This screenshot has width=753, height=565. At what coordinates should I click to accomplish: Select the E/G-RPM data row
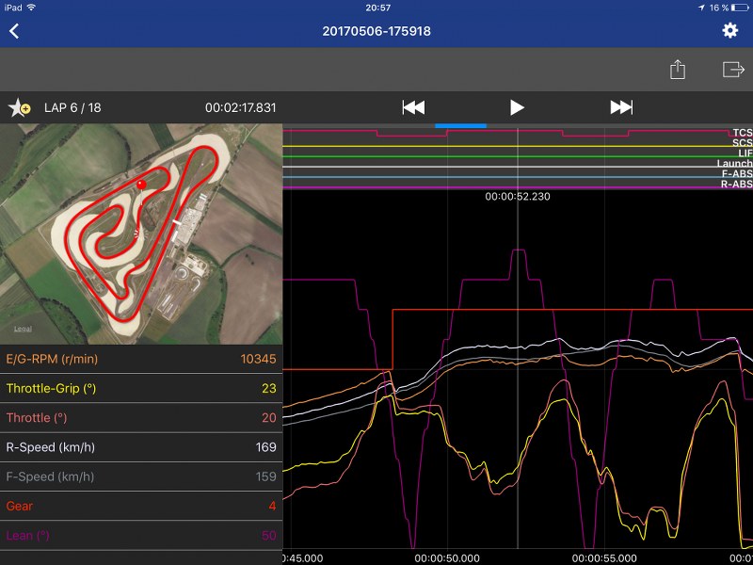pos(141,359)
